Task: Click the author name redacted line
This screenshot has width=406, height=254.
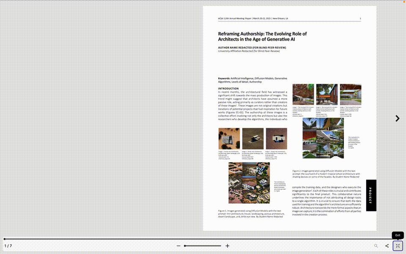Action: 252,47
